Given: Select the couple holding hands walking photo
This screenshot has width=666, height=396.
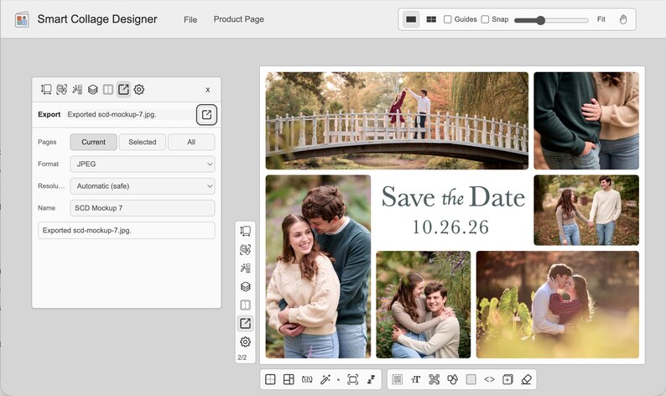Looking at the screenshot, I should tap(586, 211).
